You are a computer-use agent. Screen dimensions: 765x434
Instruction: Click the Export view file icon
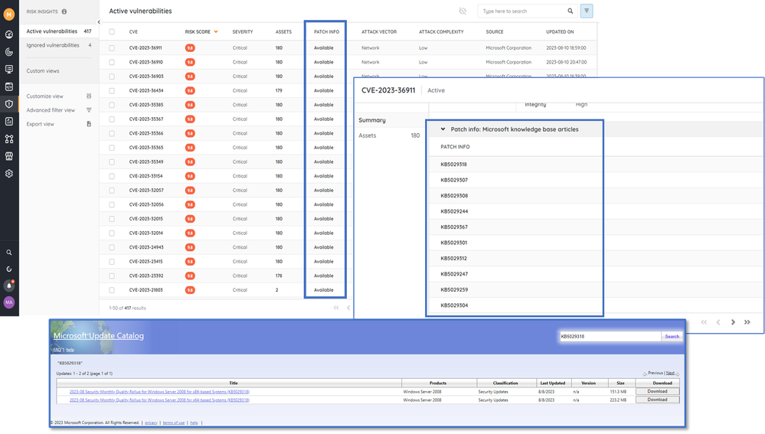[x=89, y=124]
